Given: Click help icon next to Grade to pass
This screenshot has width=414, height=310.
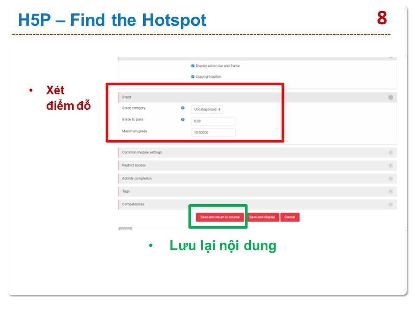Looking at the screenshot, I should 182,120.
